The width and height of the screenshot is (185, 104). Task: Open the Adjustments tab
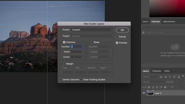click(169, 22)
